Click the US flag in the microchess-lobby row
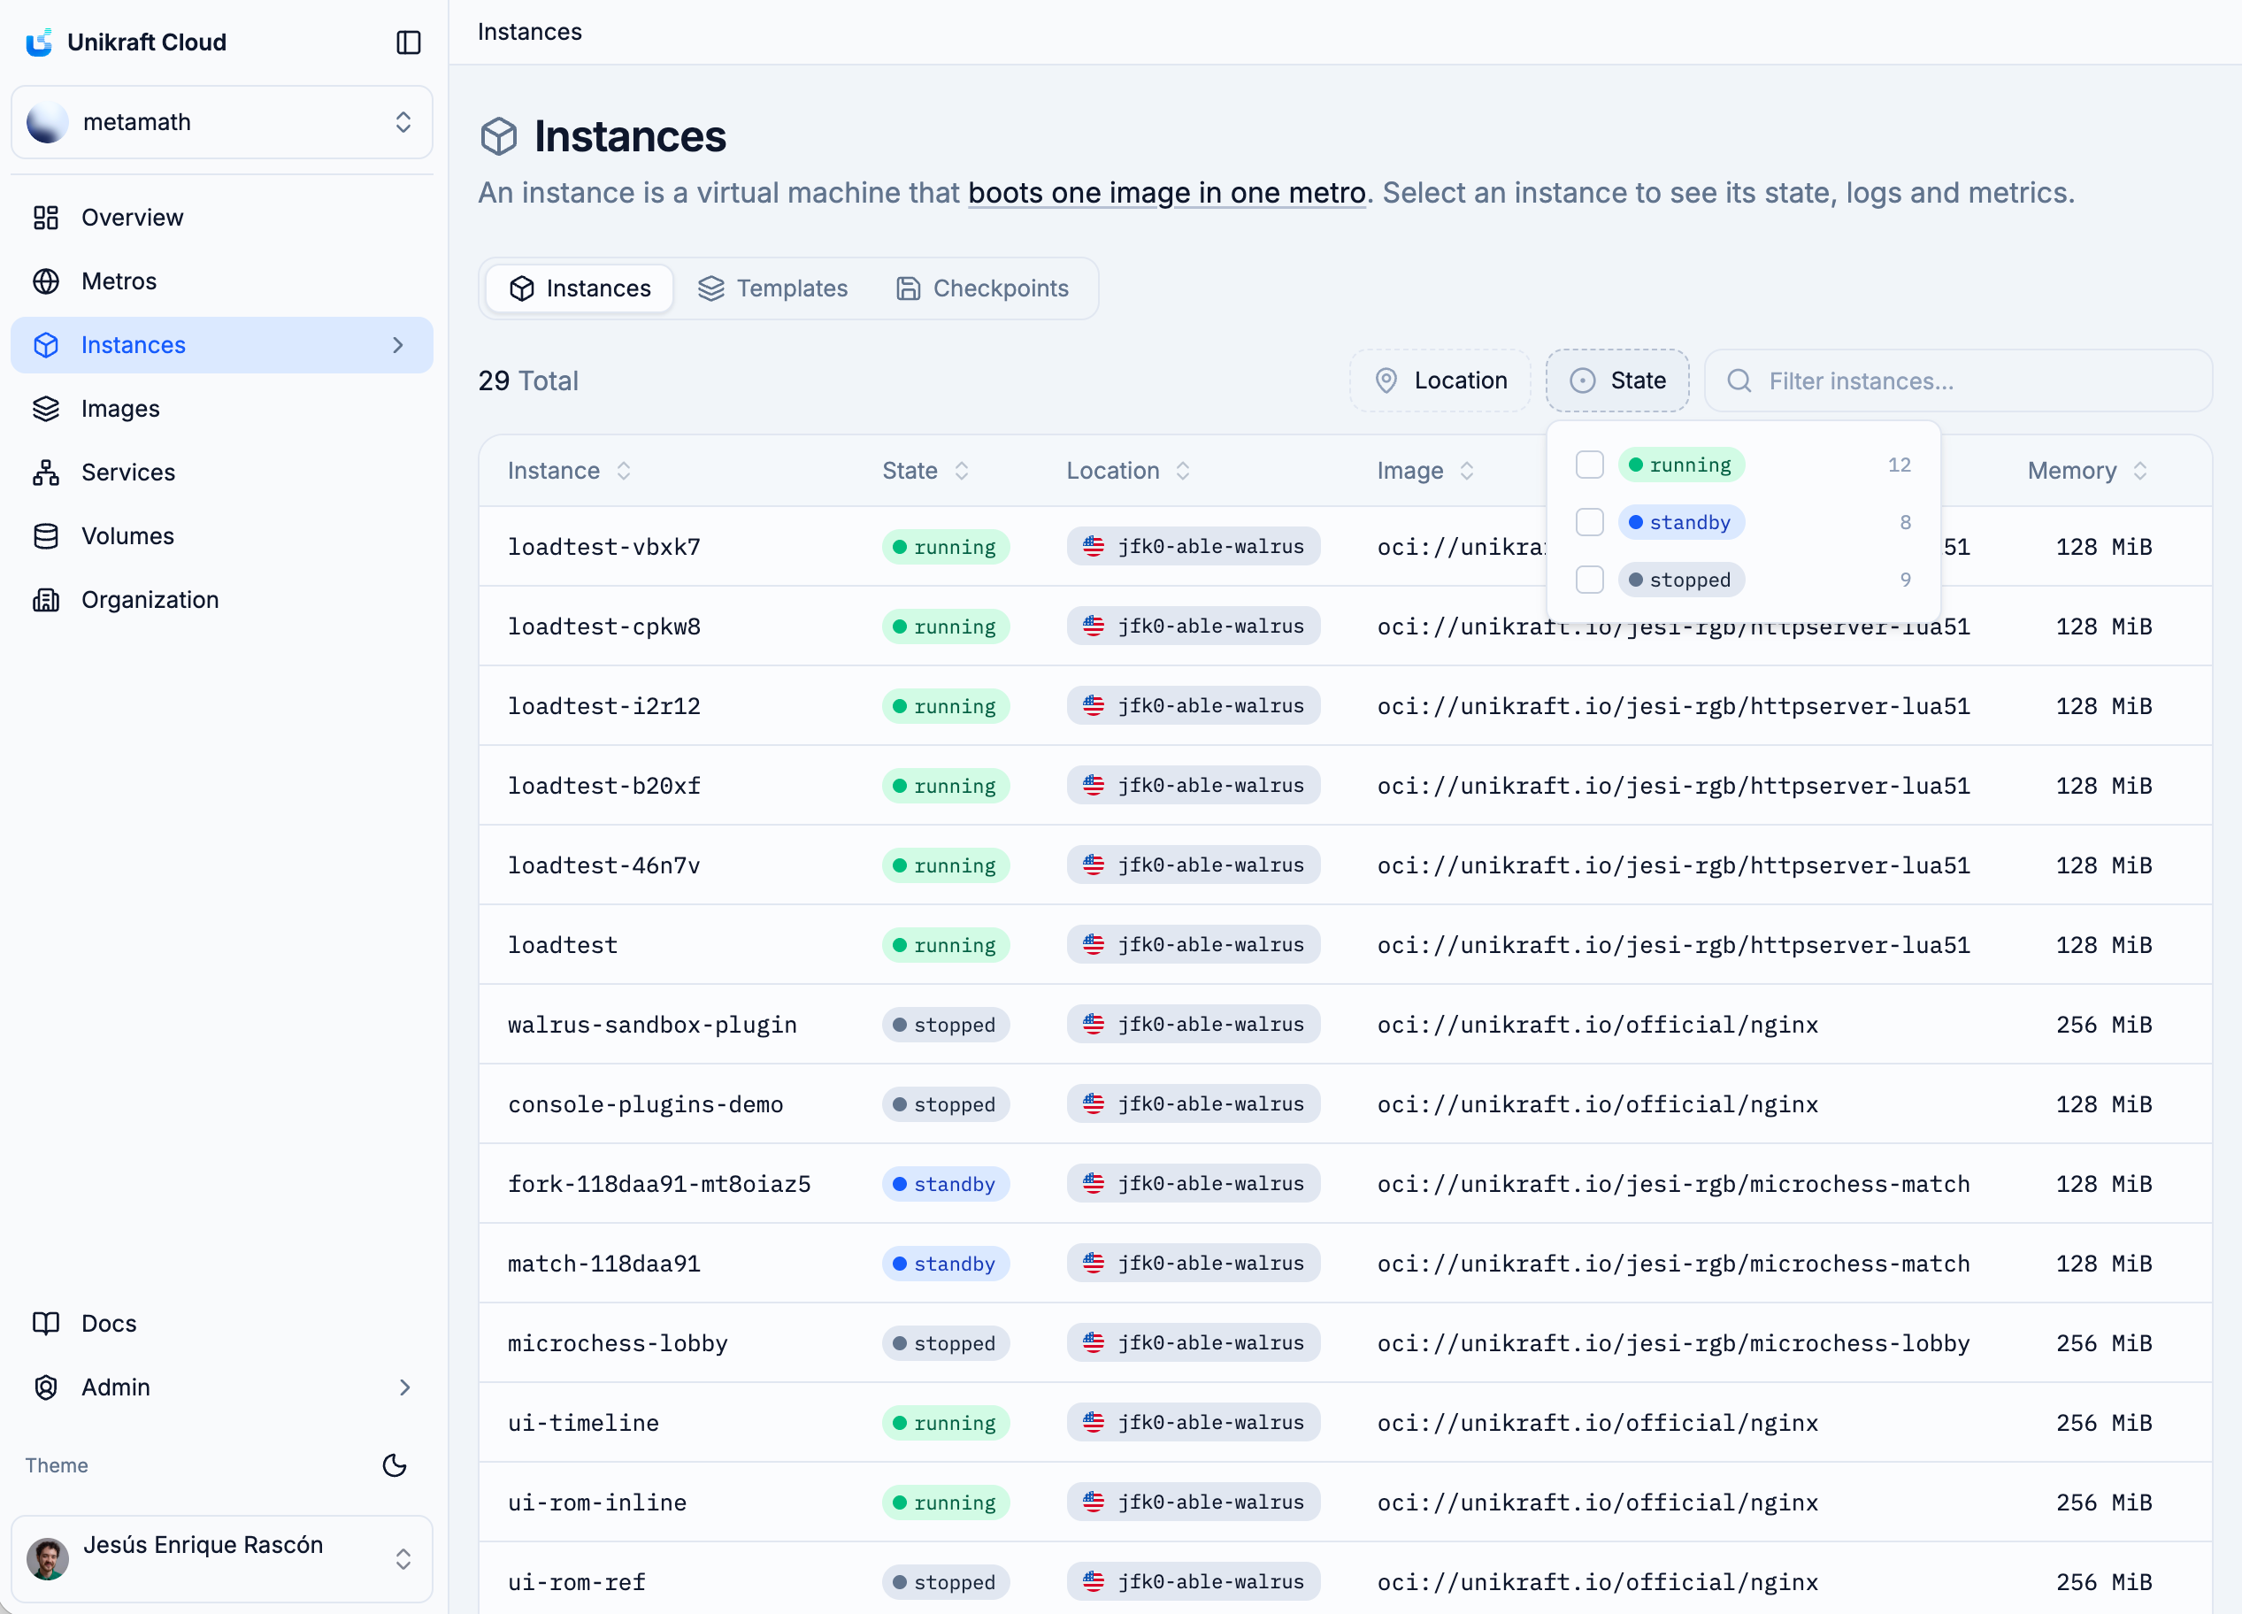 tap(1094, 1343)
